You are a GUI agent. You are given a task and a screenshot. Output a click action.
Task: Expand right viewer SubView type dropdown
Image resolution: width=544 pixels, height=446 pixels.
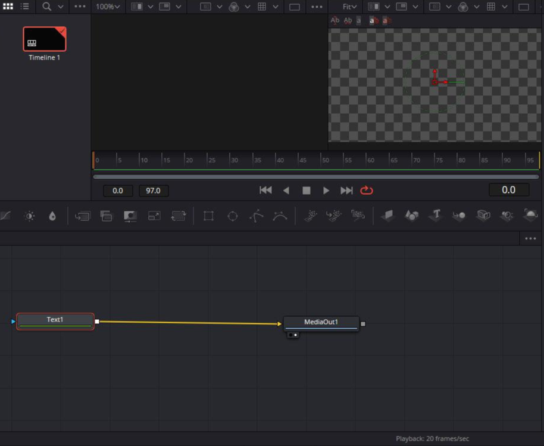tap(415, 7)
